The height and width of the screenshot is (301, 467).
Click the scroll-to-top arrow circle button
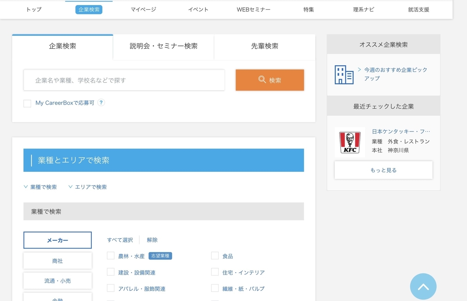tap(423, 287)
